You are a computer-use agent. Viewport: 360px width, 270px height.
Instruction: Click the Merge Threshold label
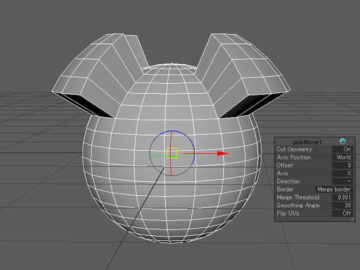click(298, 197)
